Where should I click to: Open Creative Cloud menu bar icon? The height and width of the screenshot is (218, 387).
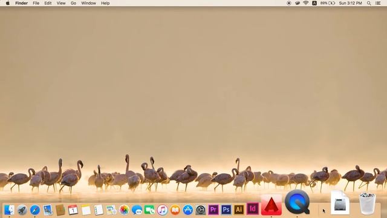click(x=298, y=3)
